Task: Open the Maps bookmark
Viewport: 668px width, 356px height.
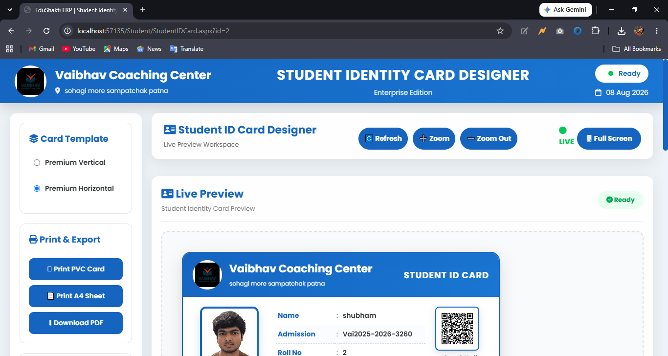Action: 116,49
